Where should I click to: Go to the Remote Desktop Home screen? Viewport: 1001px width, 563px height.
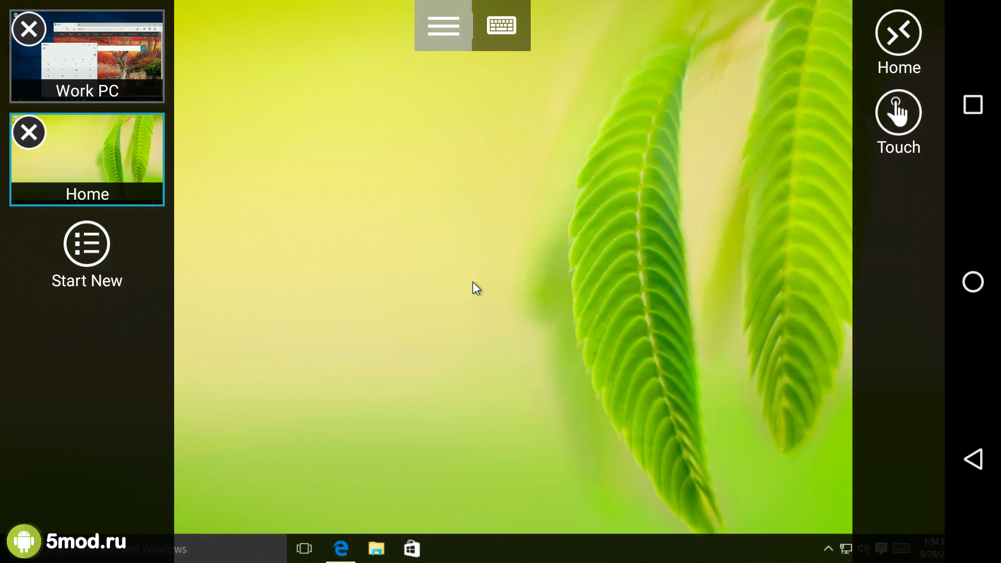click(x=898, y=43)
